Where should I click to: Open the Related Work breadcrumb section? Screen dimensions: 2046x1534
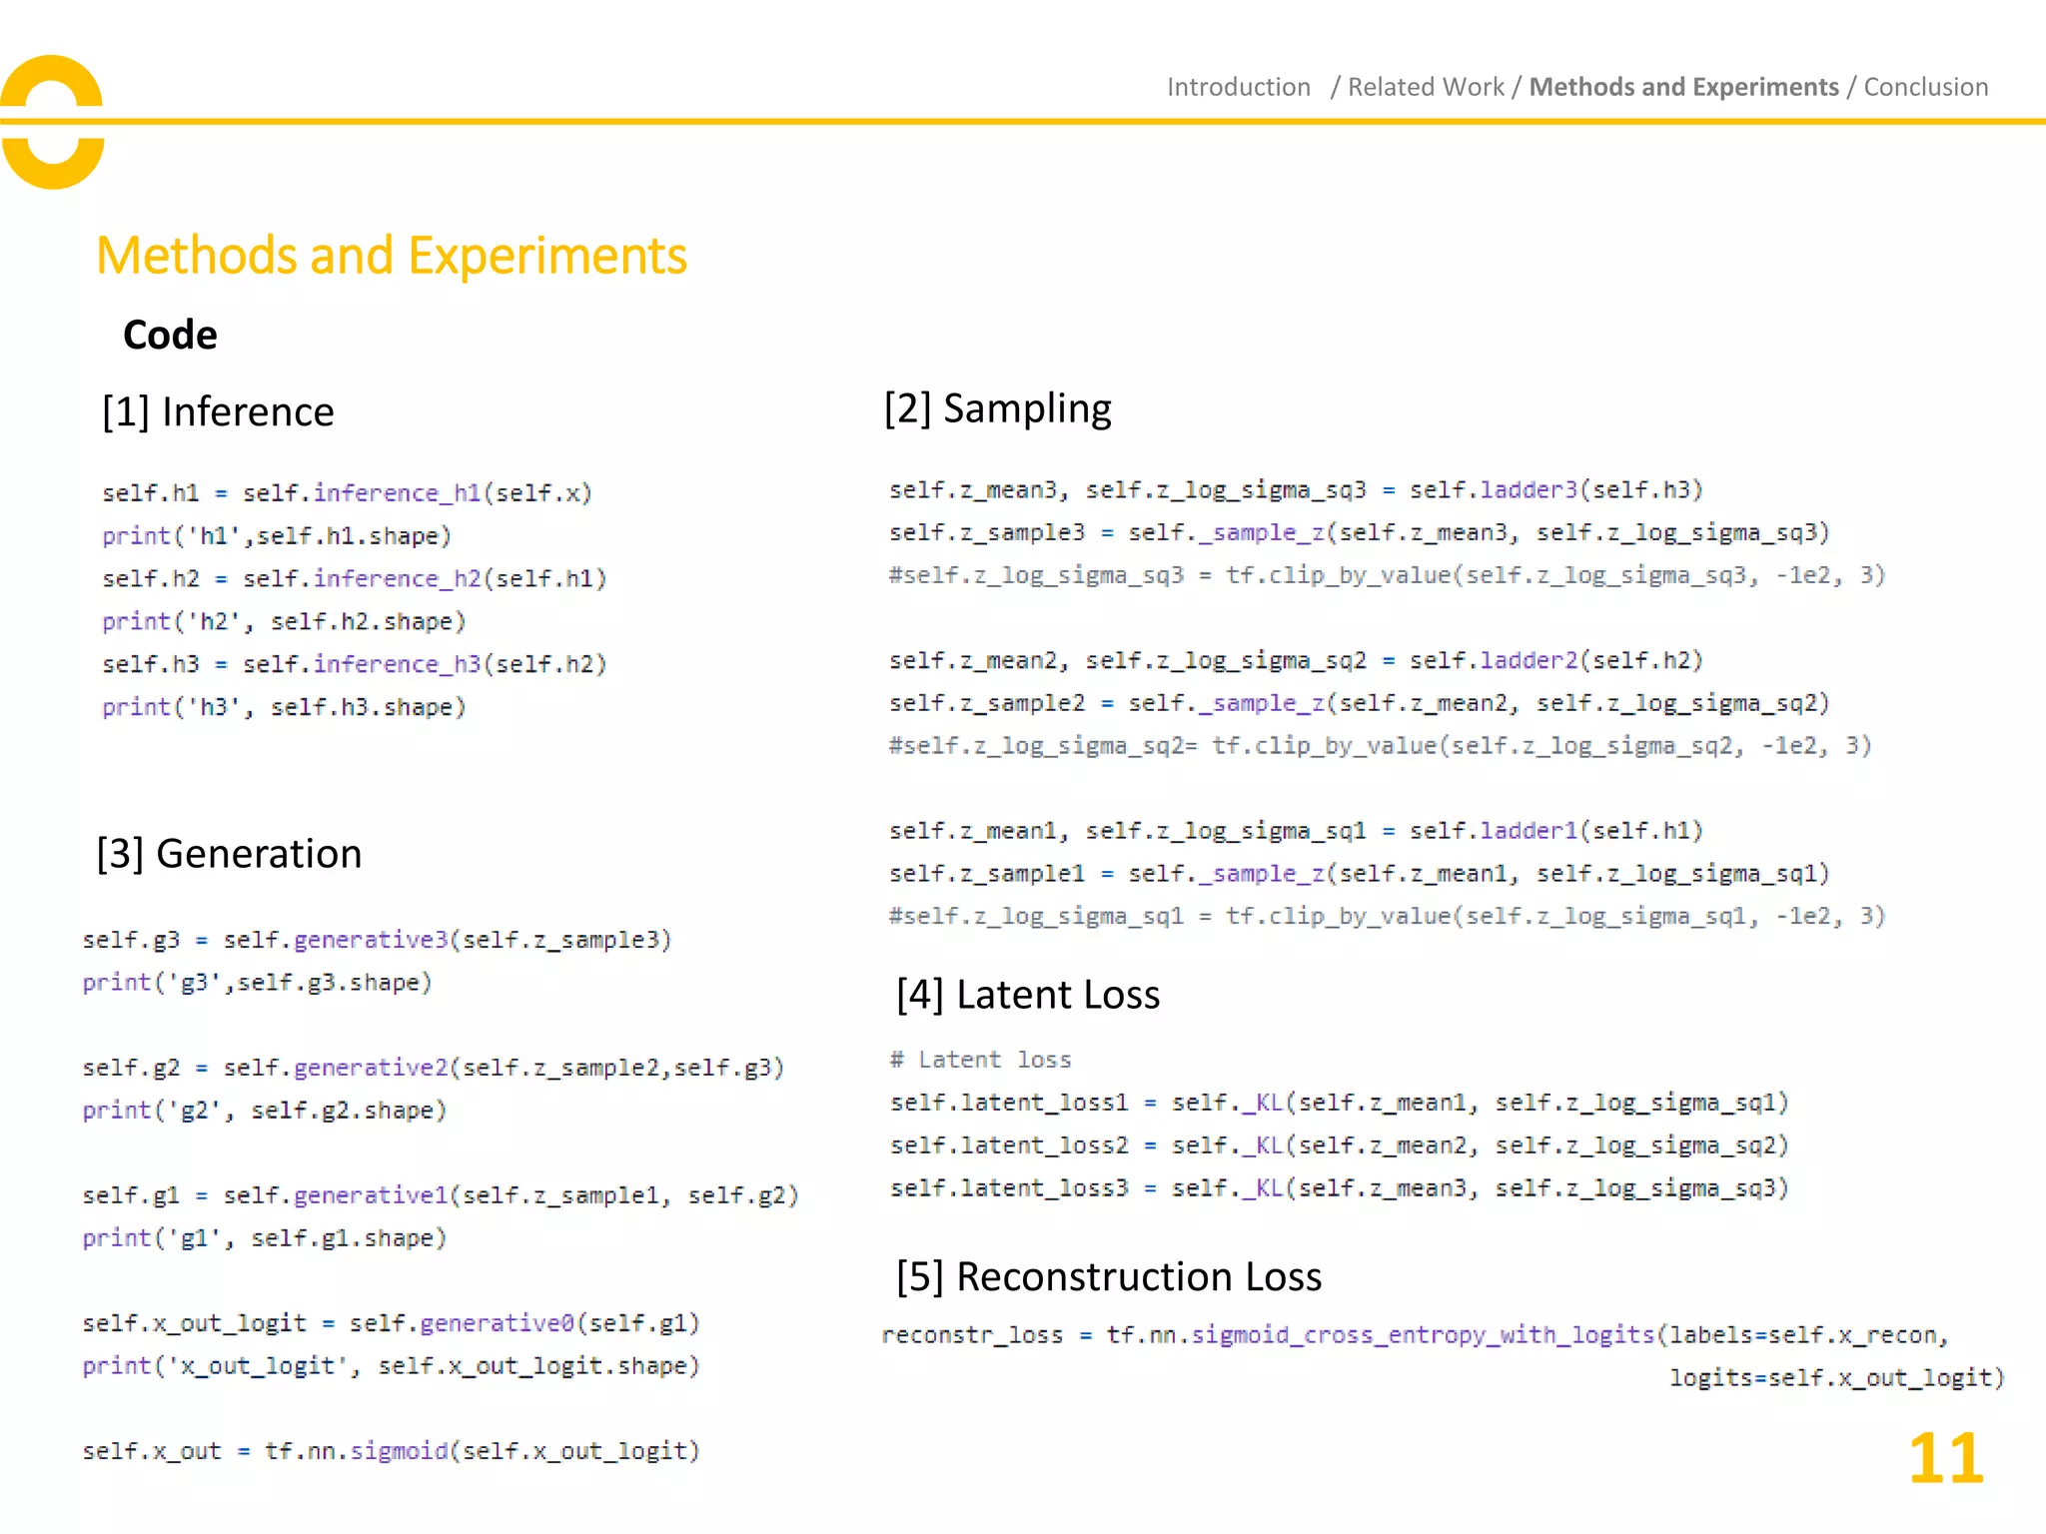1425,87
